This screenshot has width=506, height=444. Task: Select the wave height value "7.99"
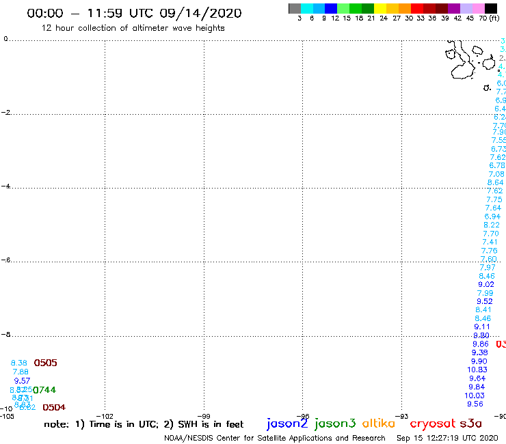tap(485, 293)
